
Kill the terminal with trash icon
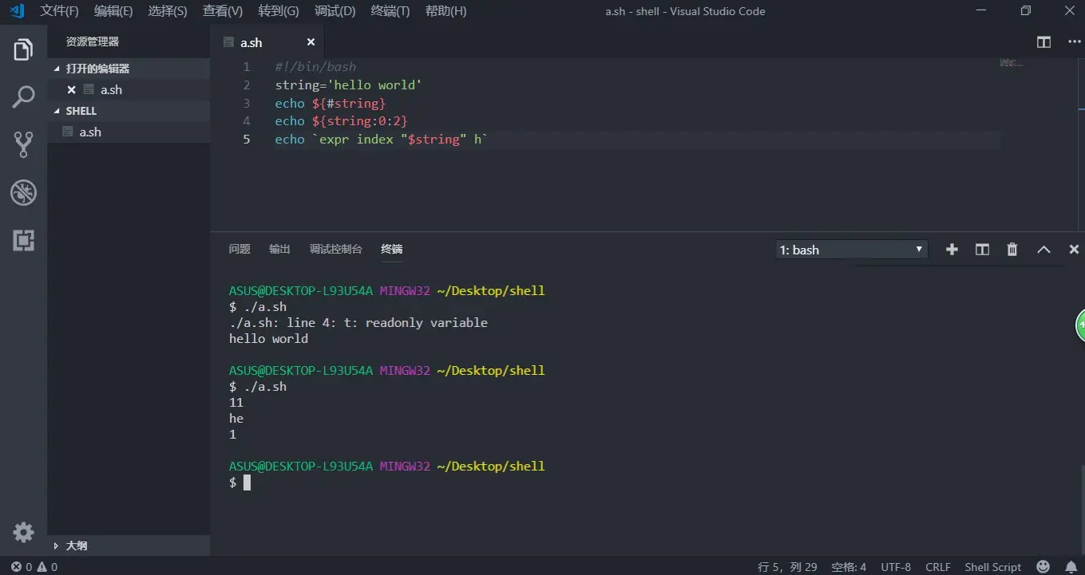tap(1012, 250)
